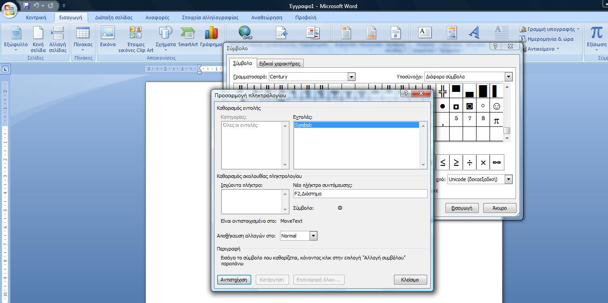Click the Κλείσιμο button
The image size is (608, 303).
point(410,280)
